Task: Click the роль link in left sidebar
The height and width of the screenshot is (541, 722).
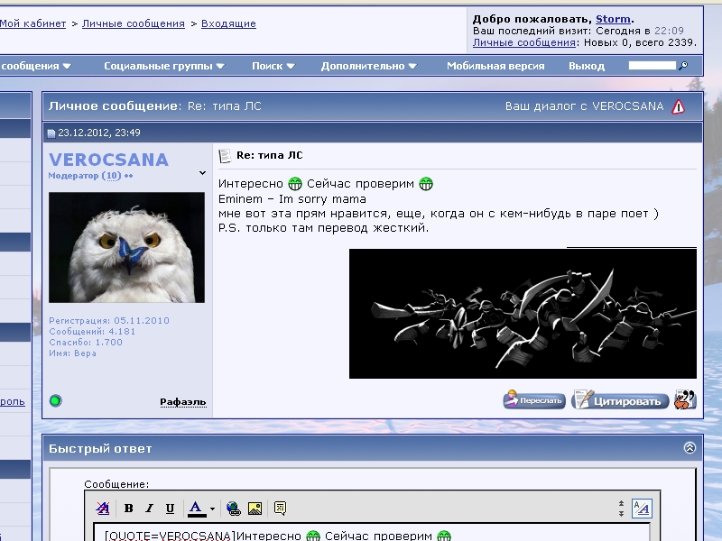Action: (13, 401)
